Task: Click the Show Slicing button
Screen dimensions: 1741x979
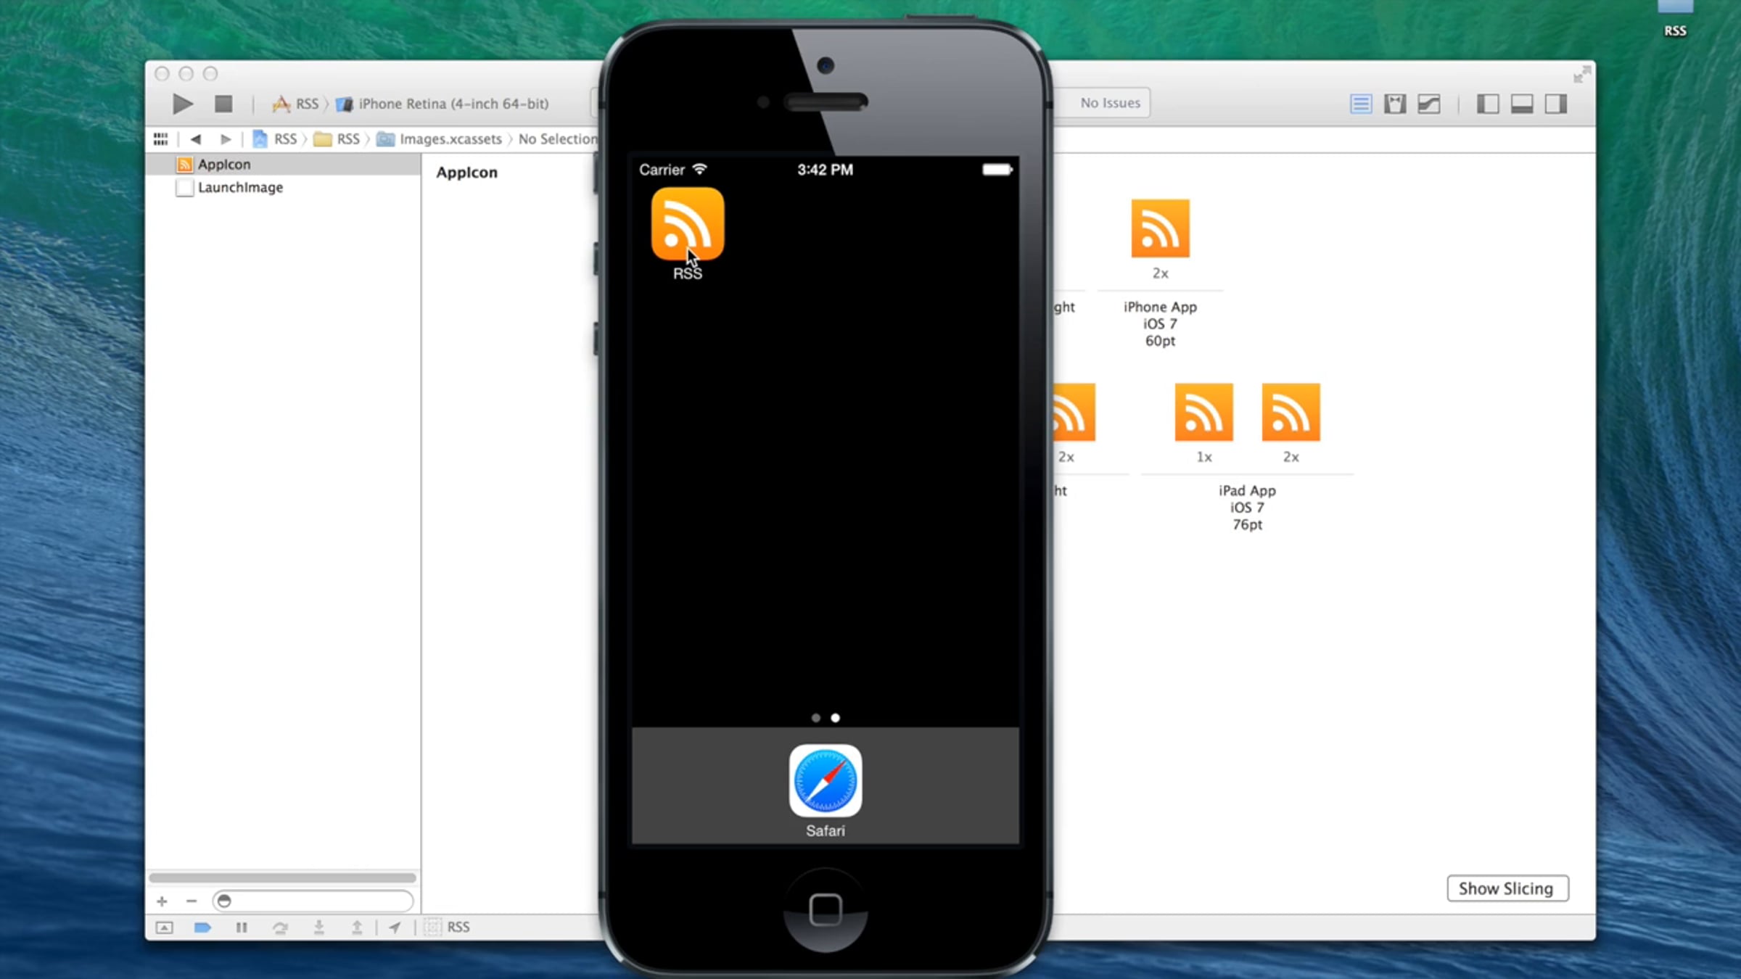Action: (x=1507, y=888)
